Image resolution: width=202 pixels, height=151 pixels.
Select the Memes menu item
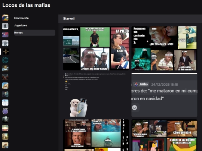35,32
